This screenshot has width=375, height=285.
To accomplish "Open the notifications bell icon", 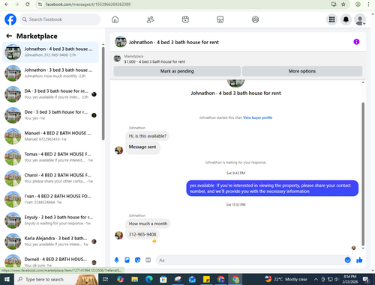I will tap(346, 19).
